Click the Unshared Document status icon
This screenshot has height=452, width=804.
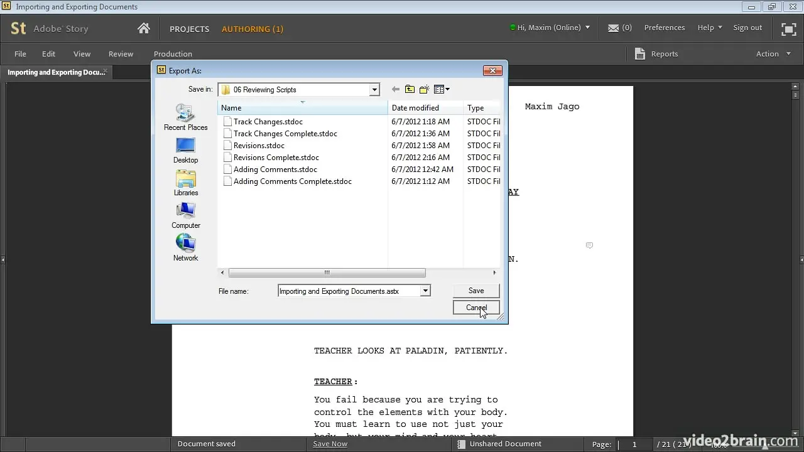coord(462,444)
